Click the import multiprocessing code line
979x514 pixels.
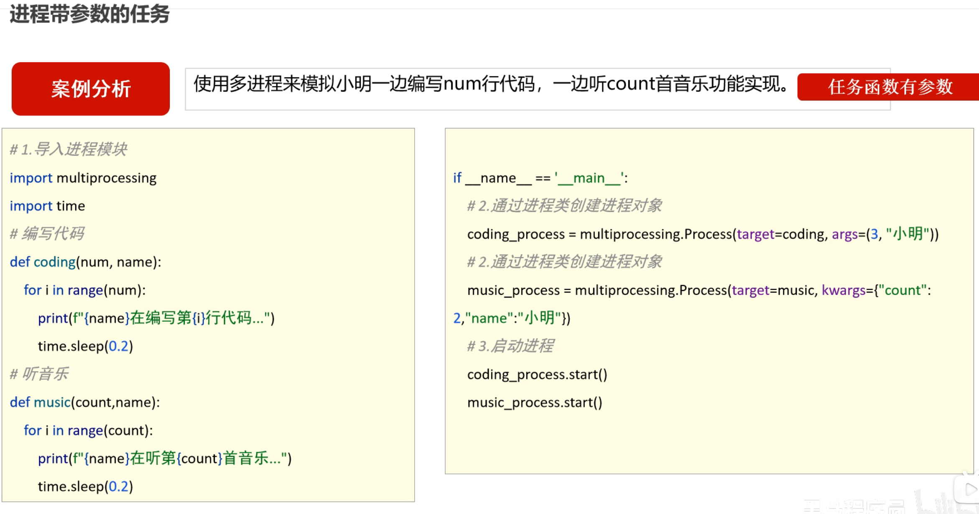pos(83,178)
